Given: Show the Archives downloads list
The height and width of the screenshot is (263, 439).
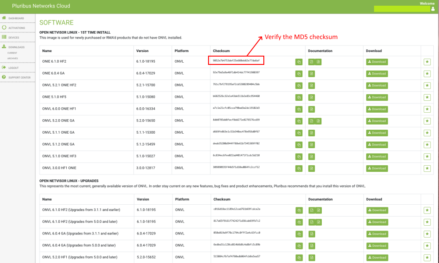Looking at the screenshot, I should coord(13,58).
